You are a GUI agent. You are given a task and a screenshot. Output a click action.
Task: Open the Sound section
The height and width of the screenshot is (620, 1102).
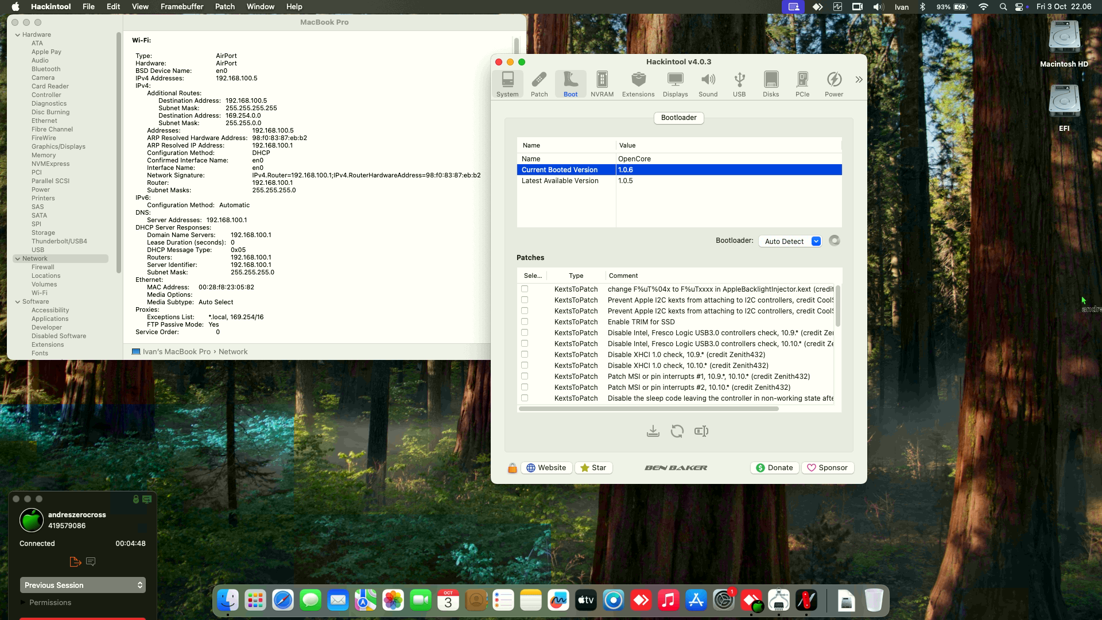click(708, 84)
